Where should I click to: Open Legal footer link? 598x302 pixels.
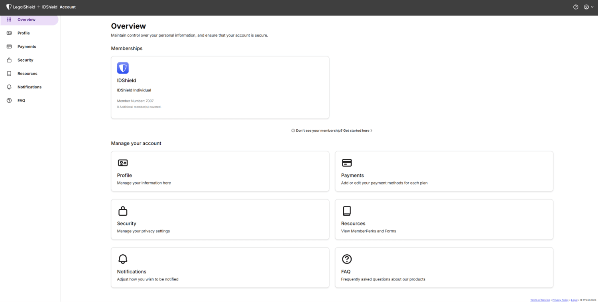pyautogui.click(x=574, y=300)
